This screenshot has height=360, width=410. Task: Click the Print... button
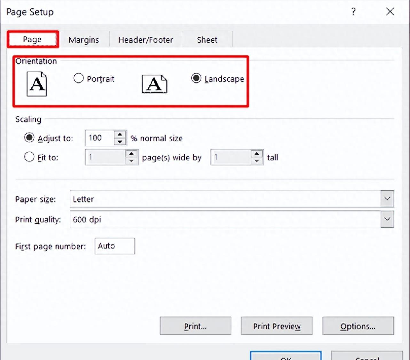tap(195, 326)
